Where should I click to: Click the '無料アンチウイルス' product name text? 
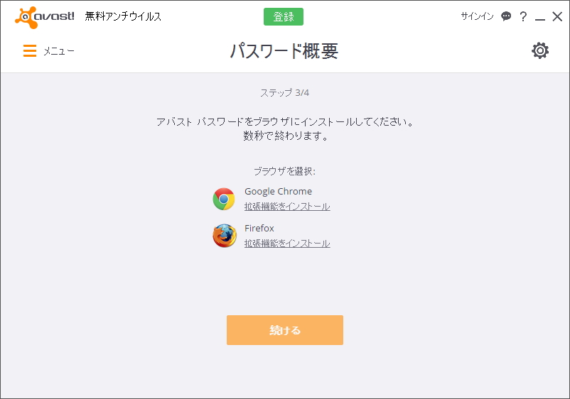pyautogui.click(x=123, y=16)
